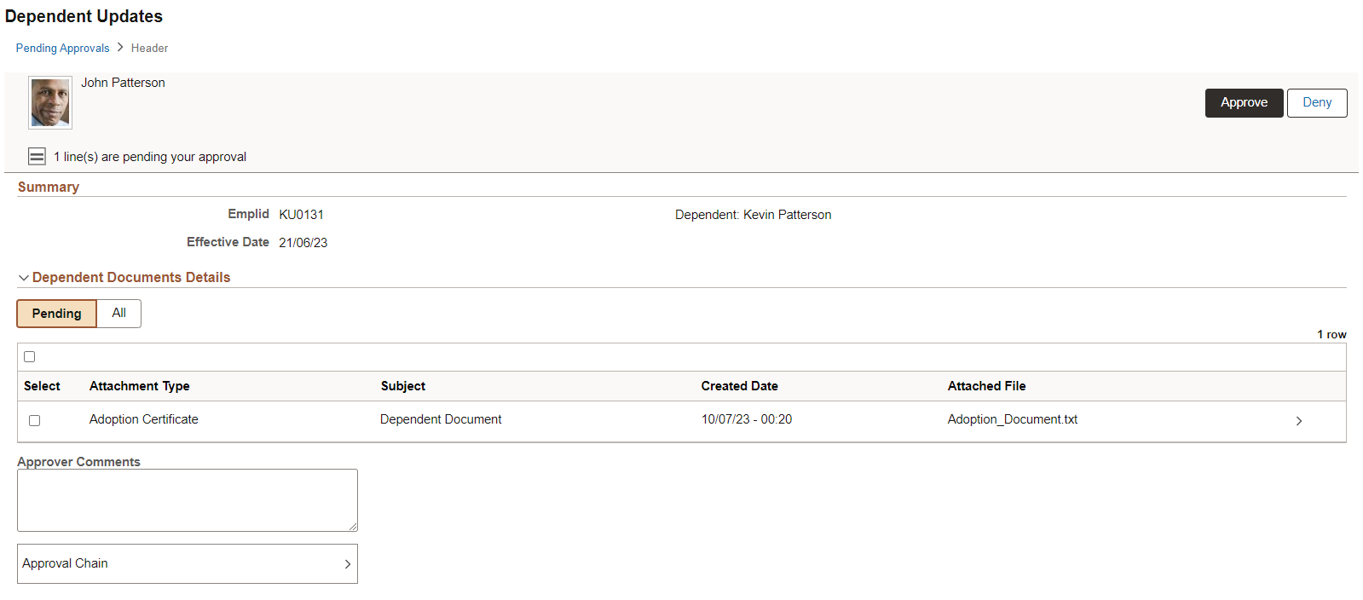Click the Adoption Certificate cell
This screenshot has height=600, width=1363.
[x=144, y=419]
